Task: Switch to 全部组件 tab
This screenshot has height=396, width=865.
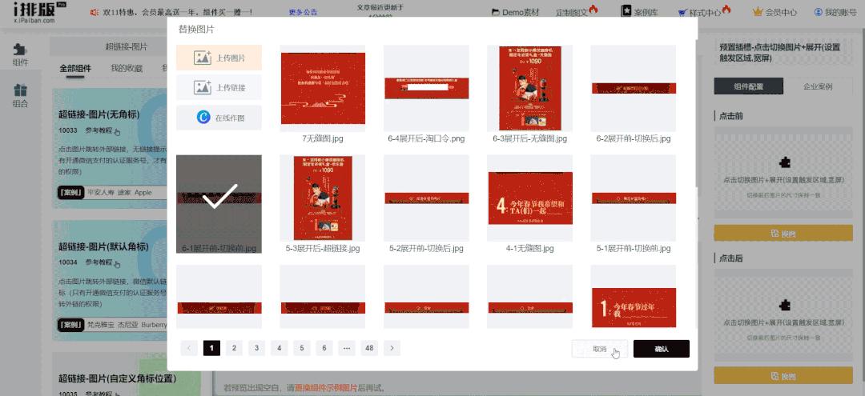Action: coord(75,69)
